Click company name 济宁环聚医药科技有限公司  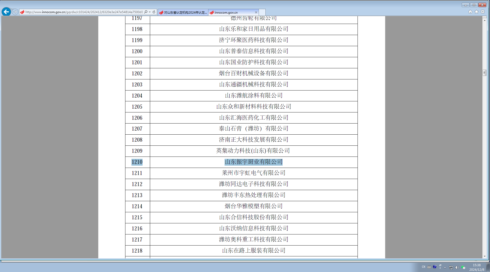254,40
